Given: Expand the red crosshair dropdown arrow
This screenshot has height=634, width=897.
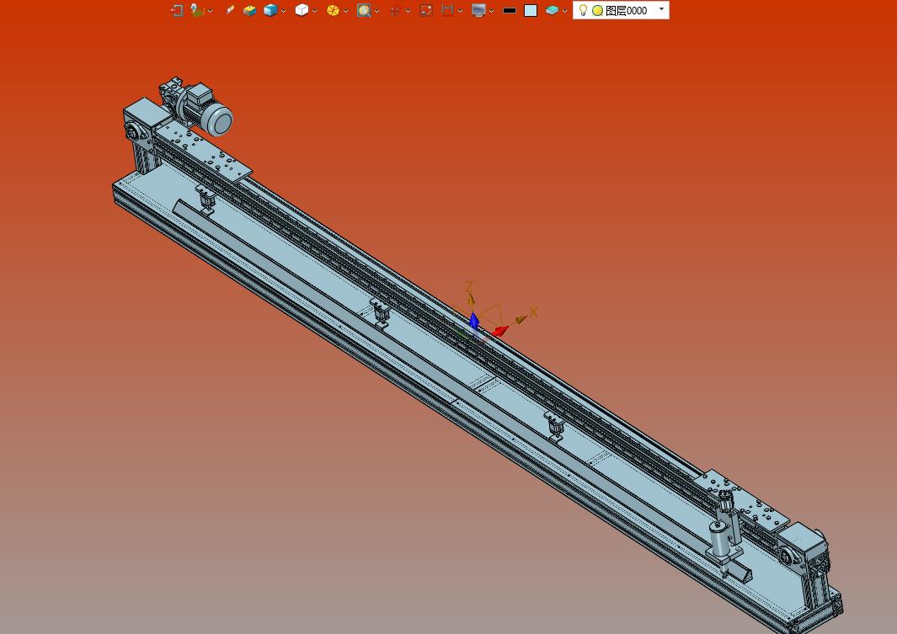Looking at the screenshot, I should tap(408, 11).
